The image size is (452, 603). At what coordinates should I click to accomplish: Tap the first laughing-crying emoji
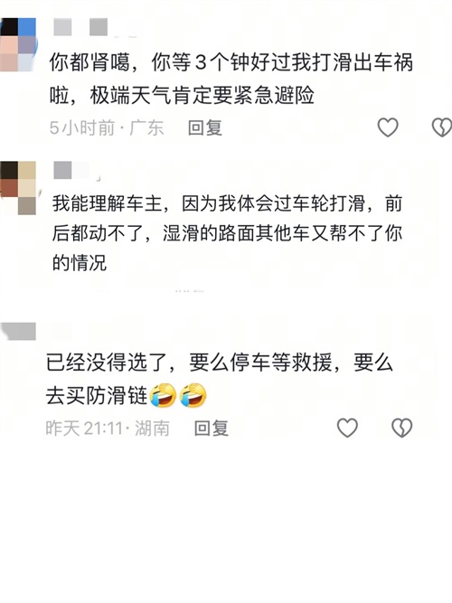click(163, 395)
